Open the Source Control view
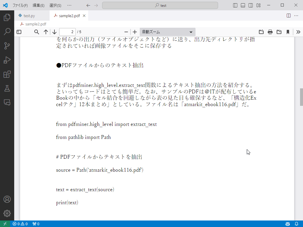The width and height of the screenshot is (303, 227). coord(7,46)
